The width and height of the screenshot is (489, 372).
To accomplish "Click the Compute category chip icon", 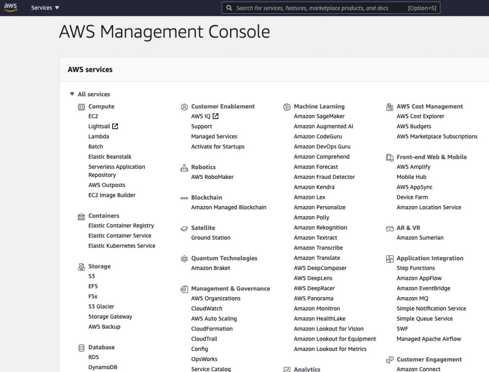I will click(x=81, y=107).
